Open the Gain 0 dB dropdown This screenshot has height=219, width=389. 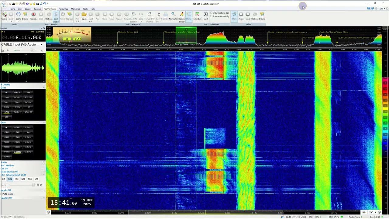click(x=159, y=17)
